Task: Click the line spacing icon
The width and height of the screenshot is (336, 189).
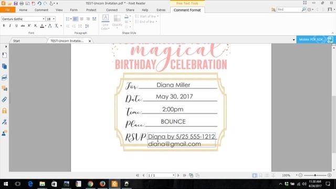Action: tap(87, 26)
